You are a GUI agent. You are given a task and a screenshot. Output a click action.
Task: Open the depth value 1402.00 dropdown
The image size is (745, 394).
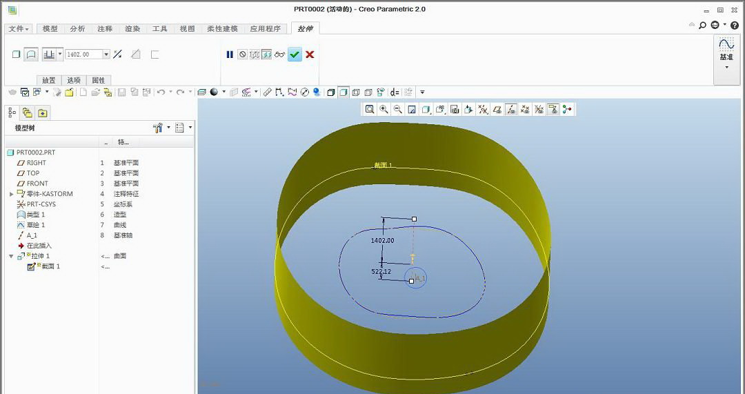[x=106, y=55]
